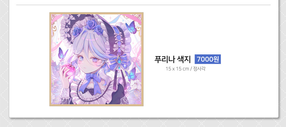Open the Furina shikishi artwork thumbnail
This screenshot has width=286, height=127.
click(x=96, y=59)
